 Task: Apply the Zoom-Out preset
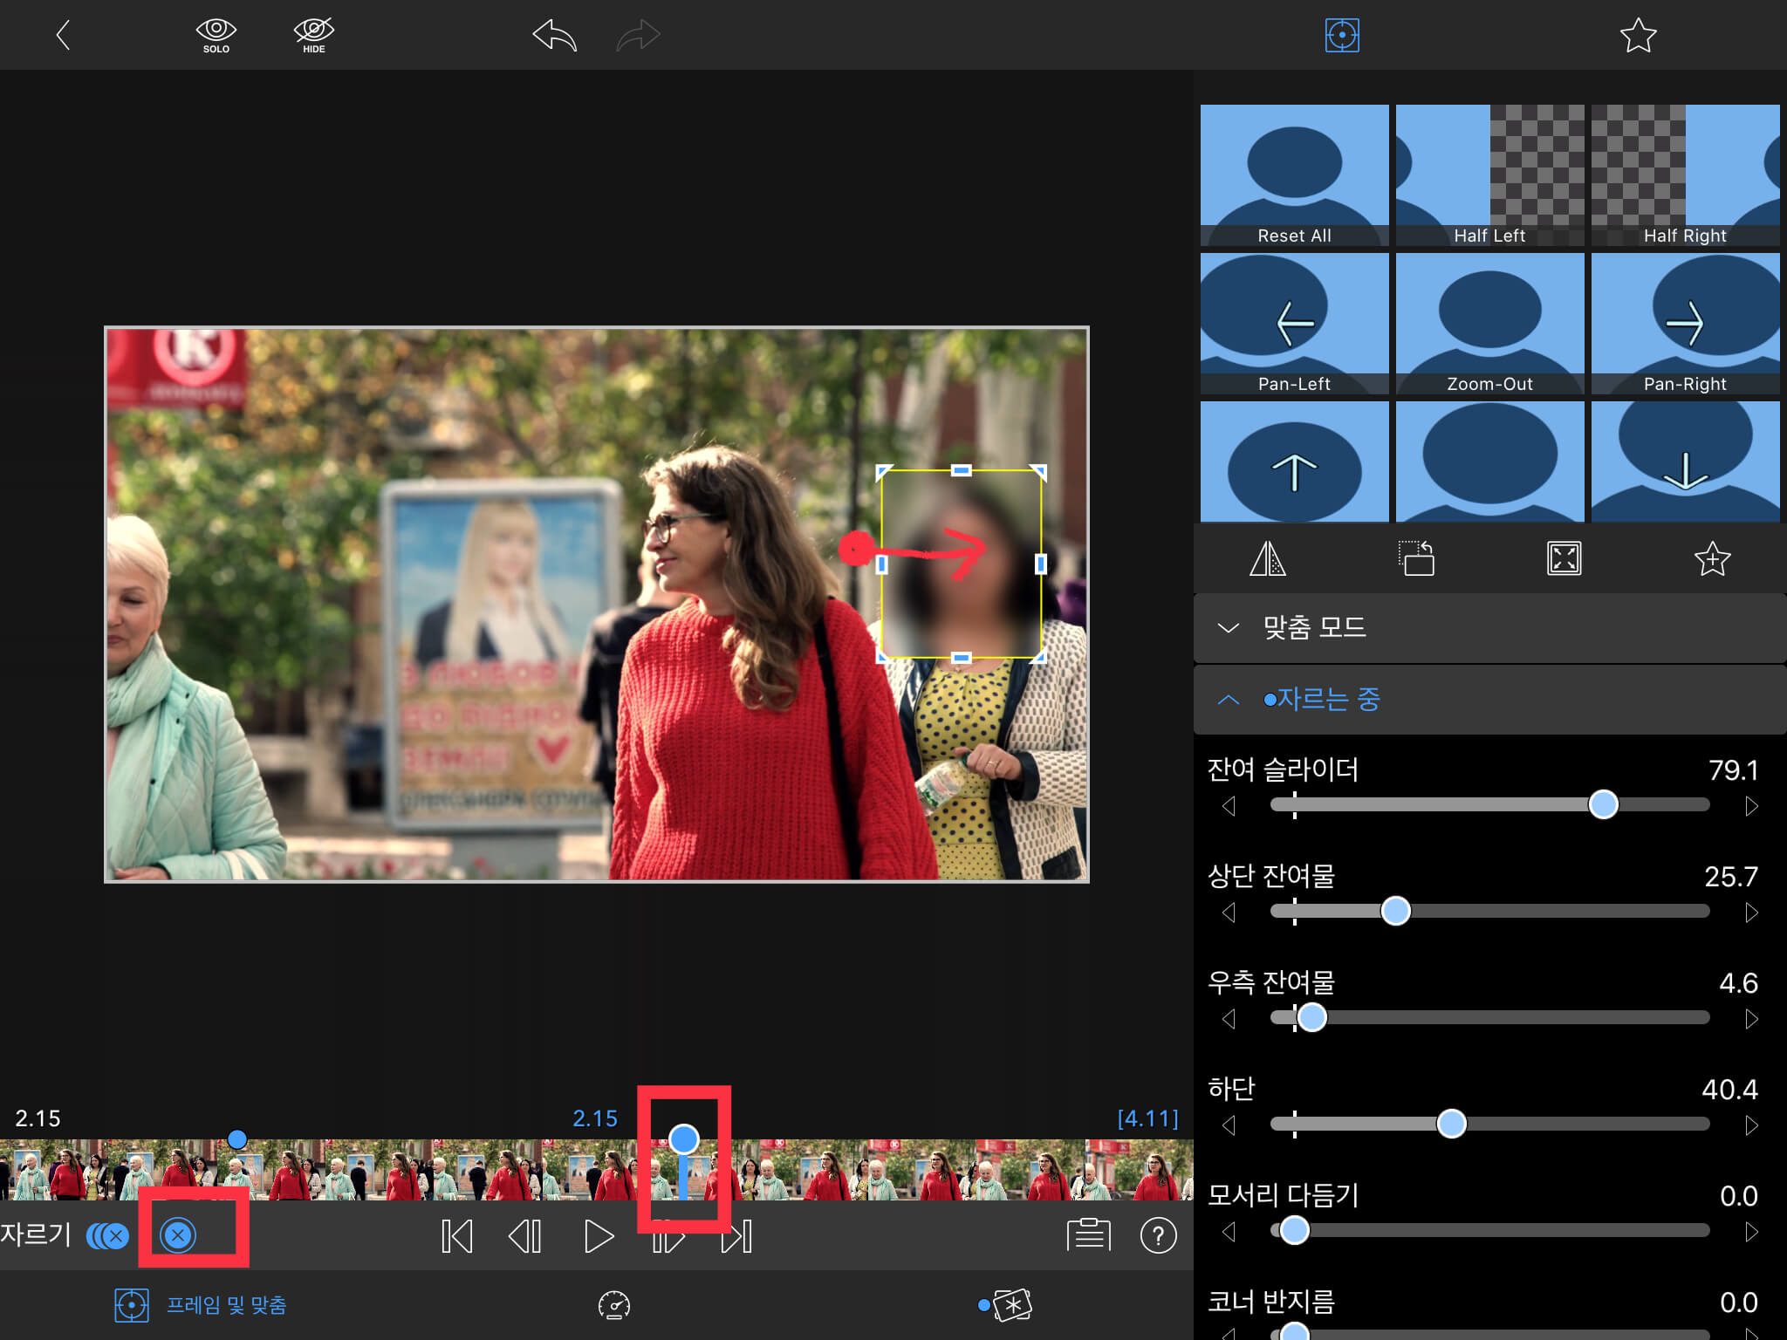coord(1489,324)
